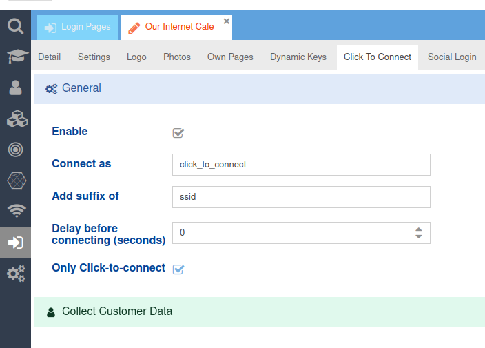Viewport: 485px width, 348px height.
Task: Uncheck the Only Click-to-connect checkbox
Action: pyautogui.click(x=178, y=269)
